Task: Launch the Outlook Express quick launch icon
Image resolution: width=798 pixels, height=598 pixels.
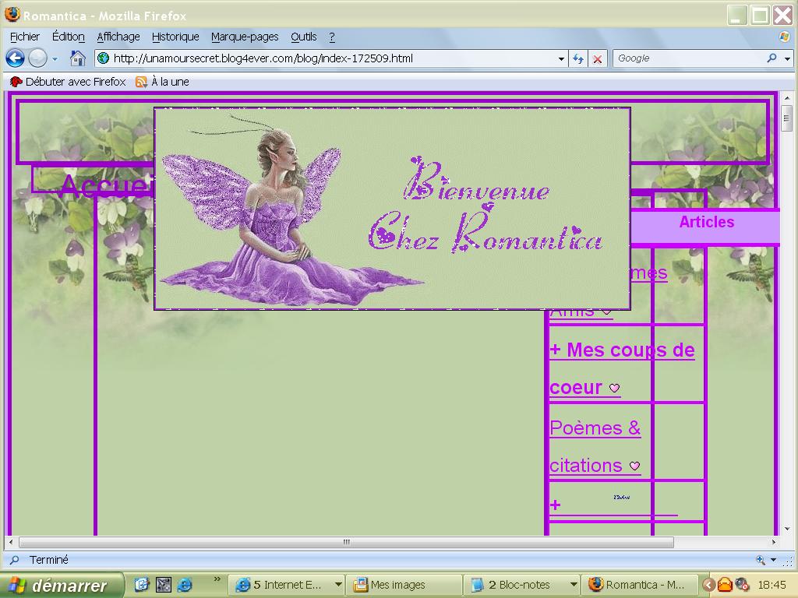Action: (x=142, y=585)
